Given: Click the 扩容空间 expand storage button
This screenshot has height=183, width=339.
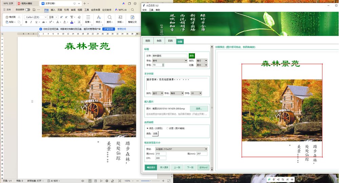Looking at the screenshot, I should (x=109, y=29).
